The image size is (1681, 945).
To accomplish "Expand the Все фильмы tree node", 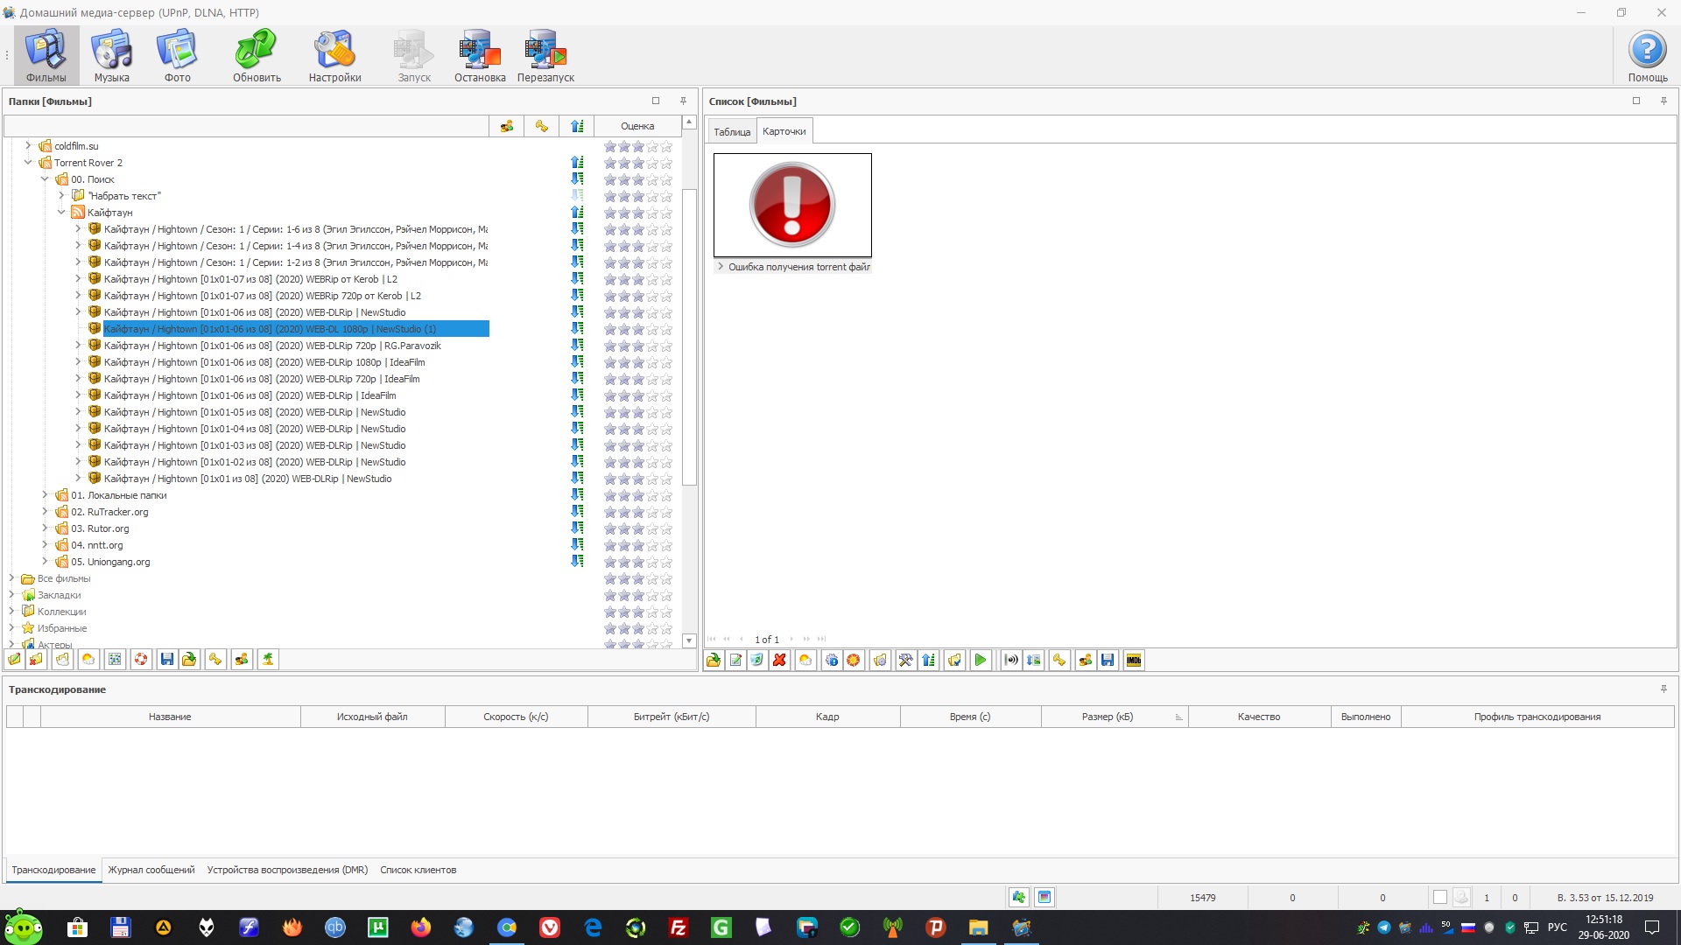I will coord(11,578).
